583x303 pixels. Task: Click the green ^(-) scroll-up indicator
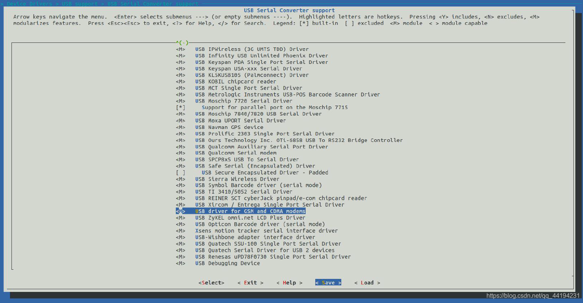(182, 43)
